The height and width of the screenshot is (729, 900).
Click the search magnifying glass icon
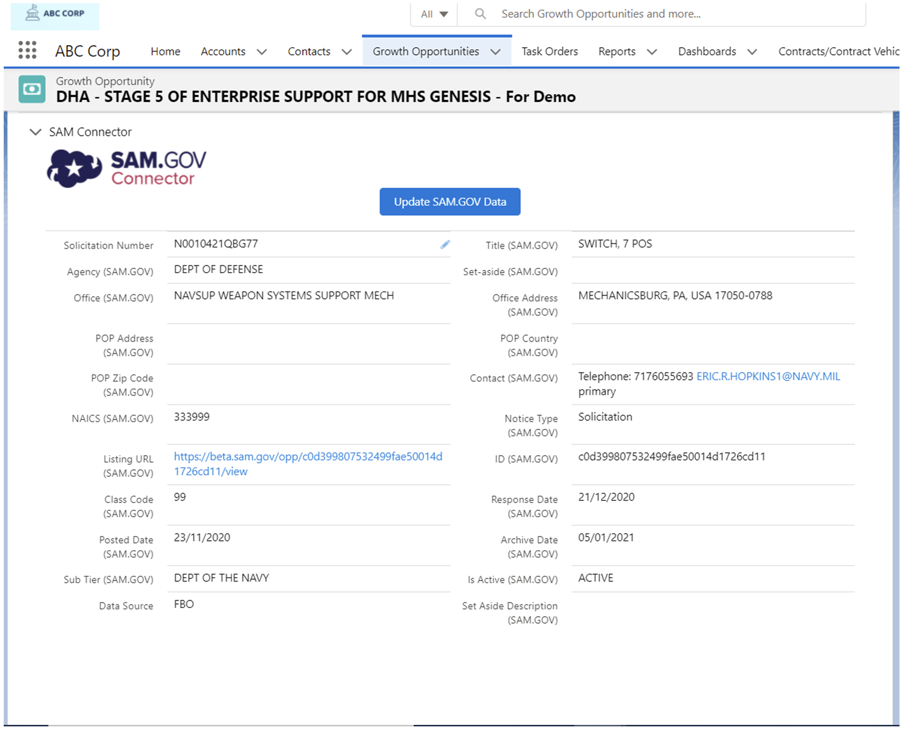(x=480, y=14)
